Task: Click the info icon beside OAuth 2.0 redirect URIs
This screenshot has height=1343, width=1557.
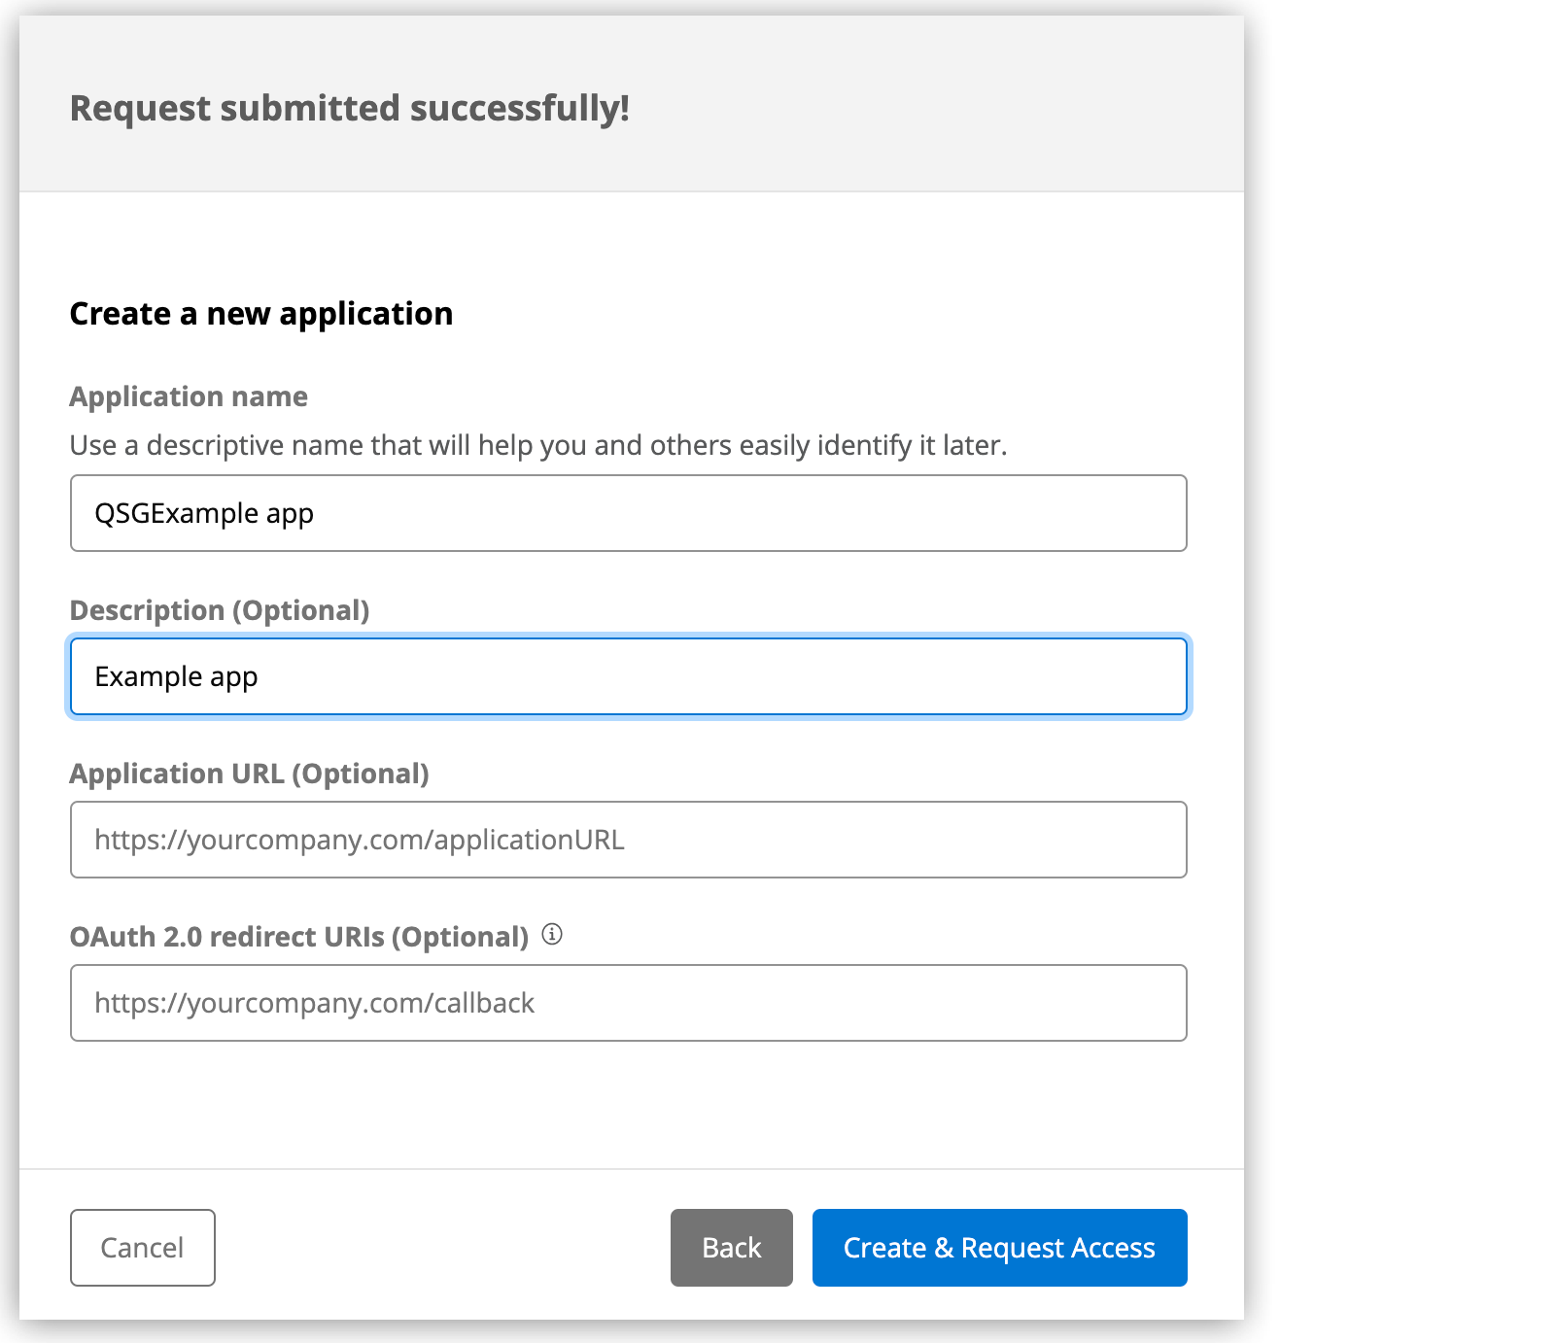Action: (554, 936)
